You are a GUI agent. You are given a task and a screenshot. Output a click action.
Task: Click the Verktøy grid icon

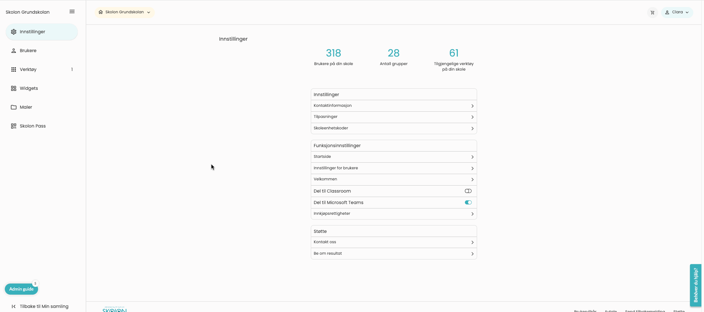(x=14, y=69)
